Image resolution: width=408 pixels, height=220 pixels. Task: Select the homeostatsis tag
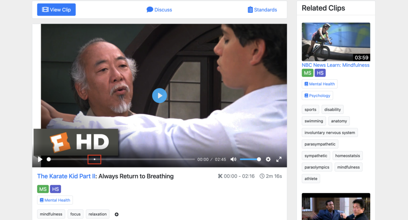pyautogui.click(x=347, y=156)
